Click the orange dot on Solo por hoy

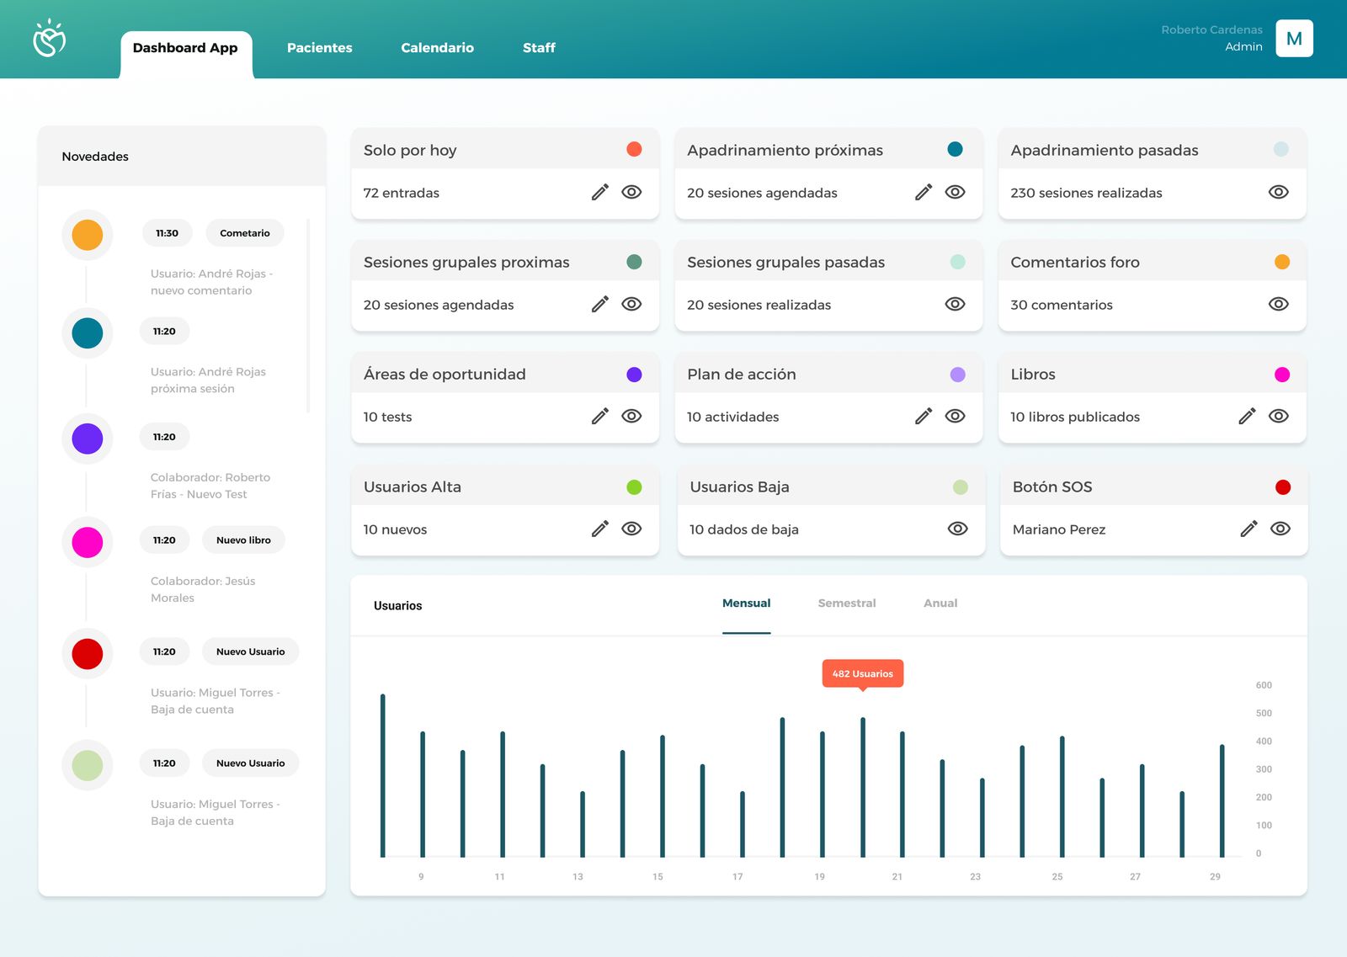click(634, 149)
